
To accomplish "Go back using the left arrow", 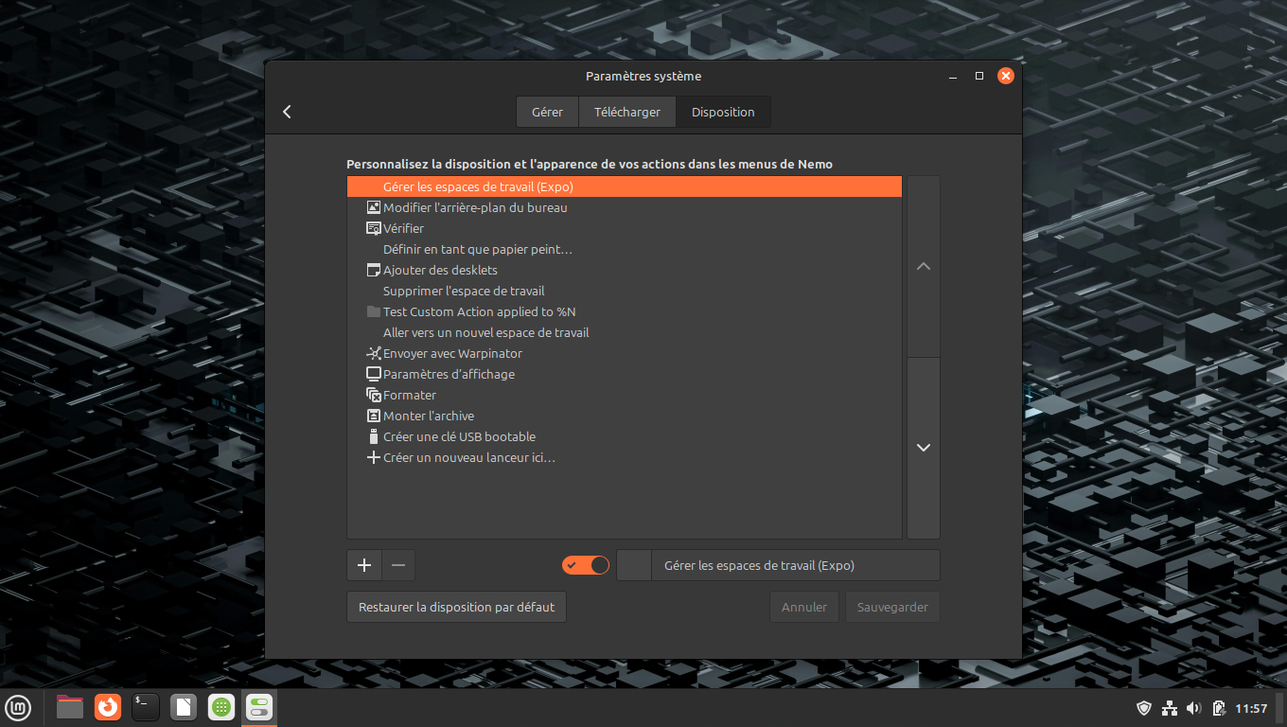I will point(287,112).
